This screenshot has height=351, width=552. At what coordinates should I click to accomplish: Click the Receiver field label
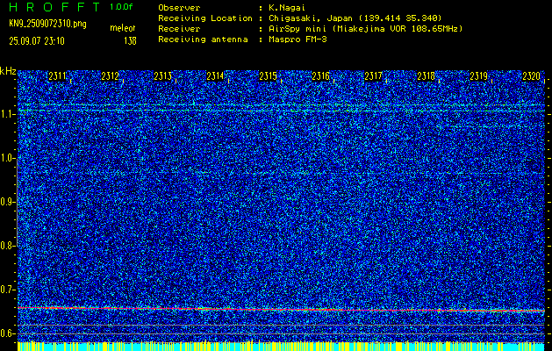[179, 28]
